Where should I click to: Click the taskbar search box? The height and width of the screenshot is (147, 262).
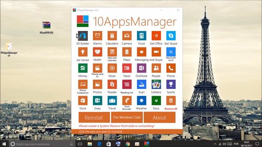click(42, 144)
